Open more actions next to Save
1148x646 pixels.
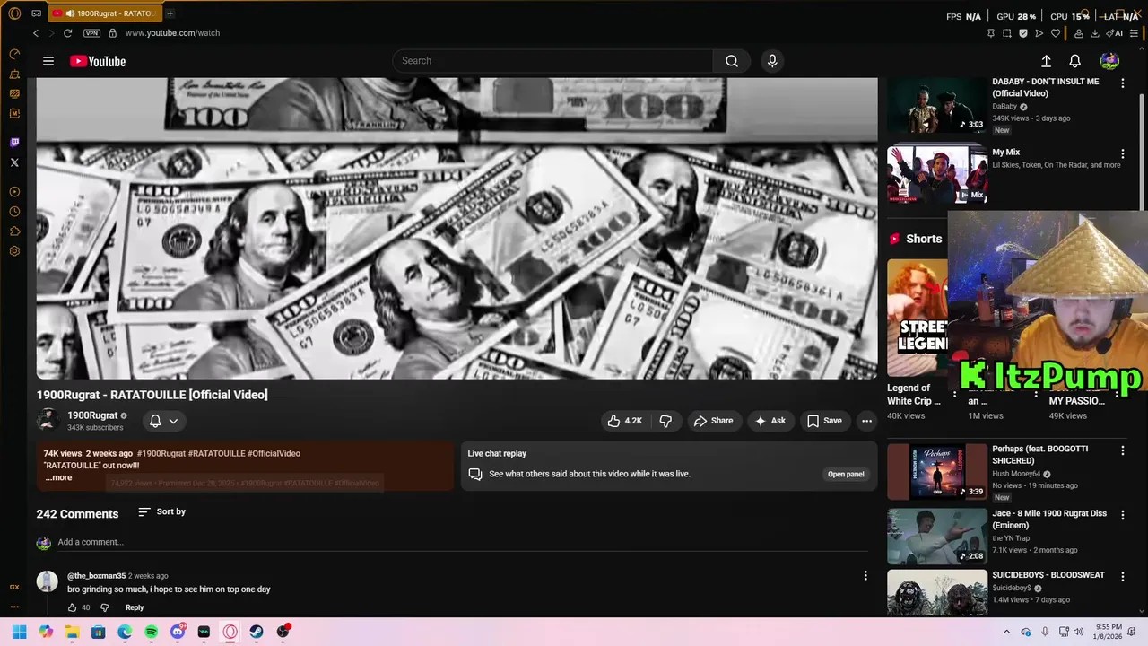tap(866, 421)
